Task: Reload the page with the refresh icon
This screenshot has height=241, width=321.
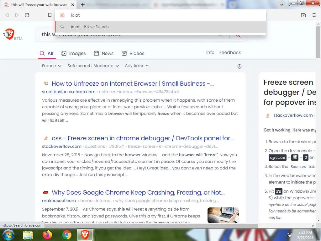Action: click(x=27, y=15)
